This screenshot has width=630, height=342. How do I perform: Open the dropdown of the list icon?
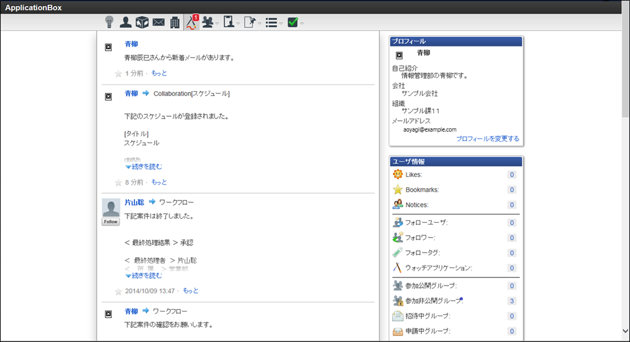(281, 23)
